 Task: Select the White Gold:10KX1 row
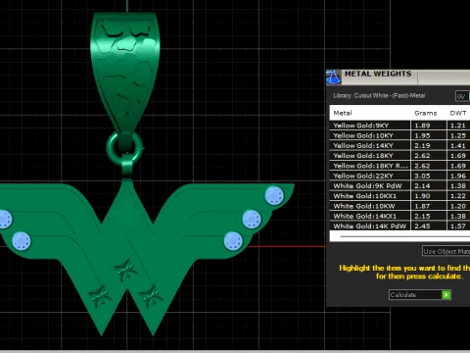tap(399, 196)
